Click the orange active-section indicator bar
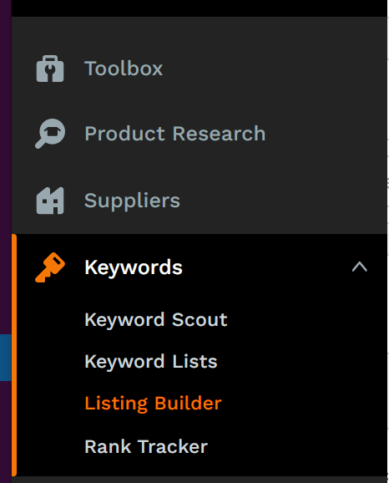The image size is (389, 483). coord(14,355)
